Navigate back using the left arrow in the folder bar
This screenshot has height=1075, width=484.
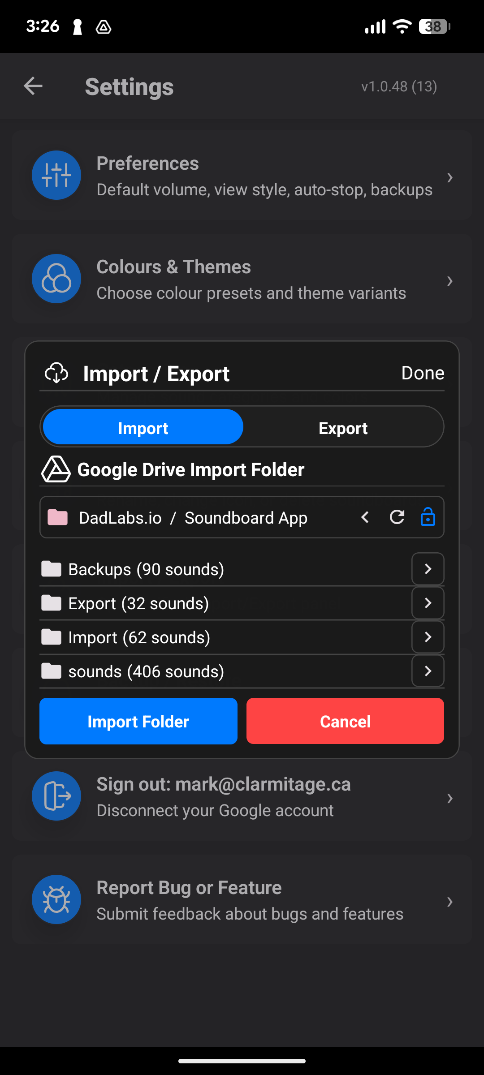[364, 517]
